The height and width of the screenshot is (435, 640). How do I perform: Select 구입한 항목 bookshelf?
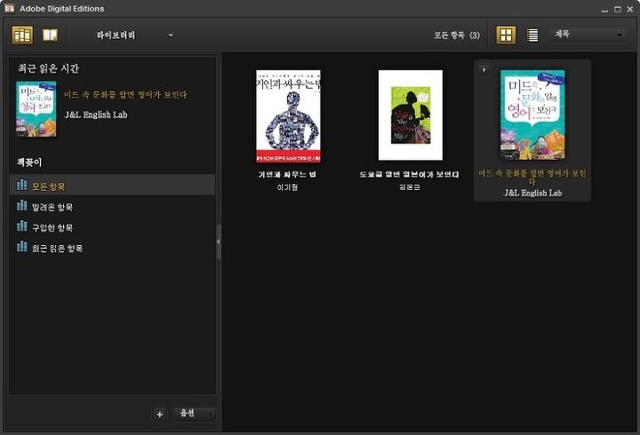click(x=112, y=227)
